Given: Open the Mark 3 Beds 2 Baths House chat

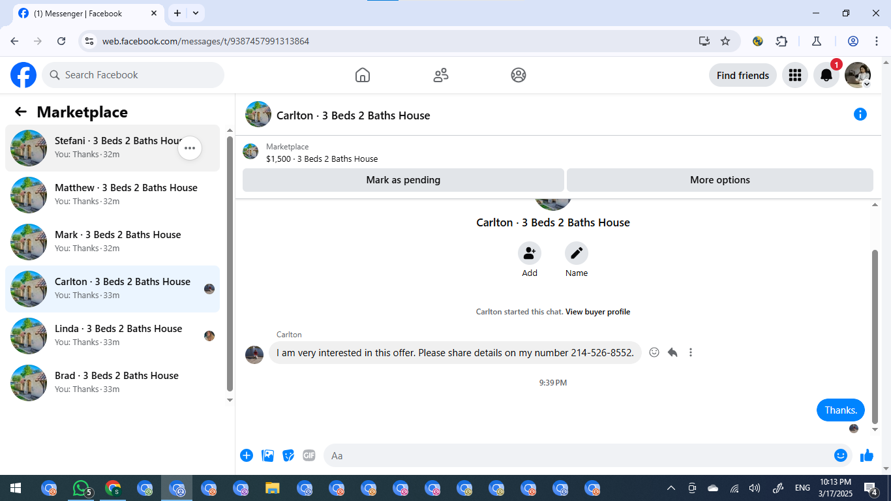Looking at the screenshot, I should [112, 242].
